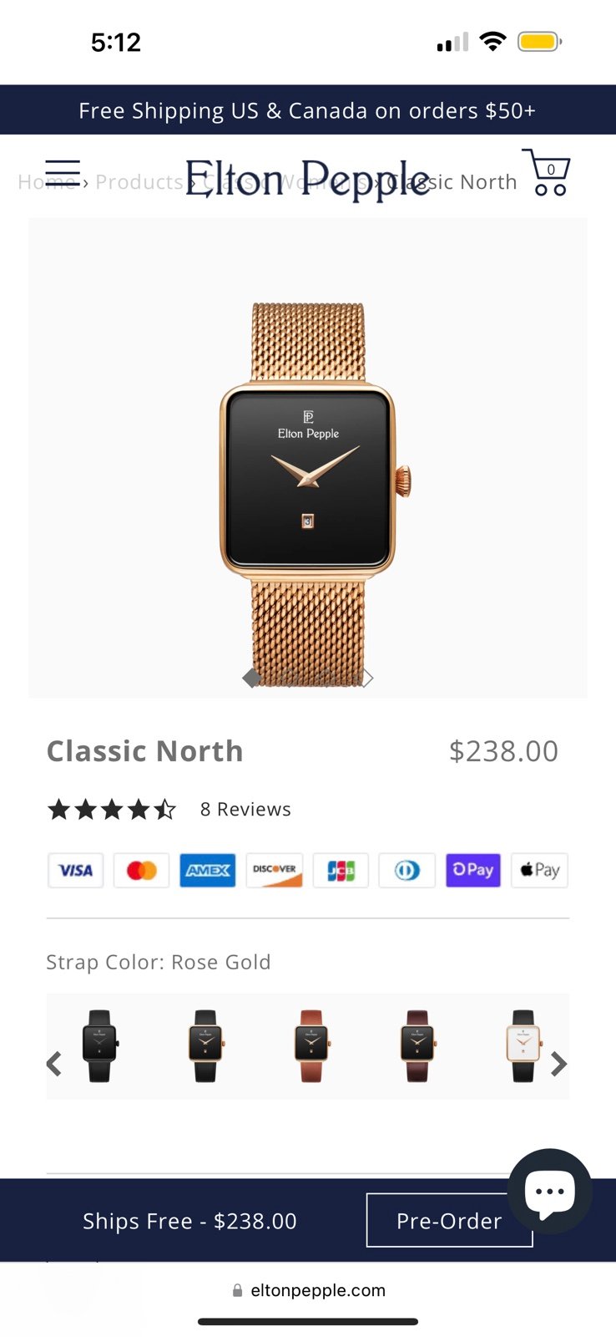This screenshot has width=616, height=1337.
Task: Select the all-black strap watch option
Action: pyautogui.click(x=100, y=1046)
